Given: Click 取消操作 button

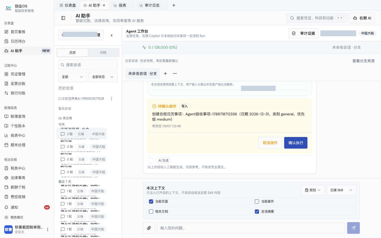Looking at the screenshot, I should coord(270,143).
